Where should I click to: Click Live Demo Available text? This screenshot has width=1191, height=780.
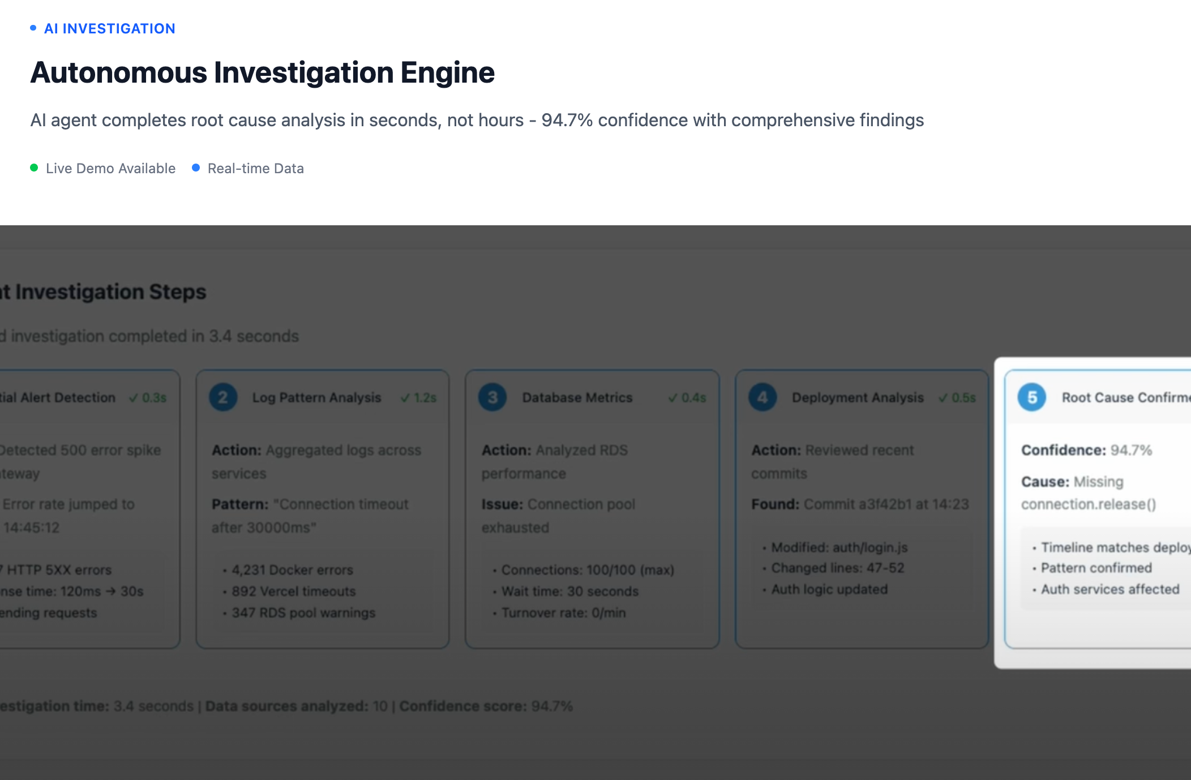click(x=110, y=168)
